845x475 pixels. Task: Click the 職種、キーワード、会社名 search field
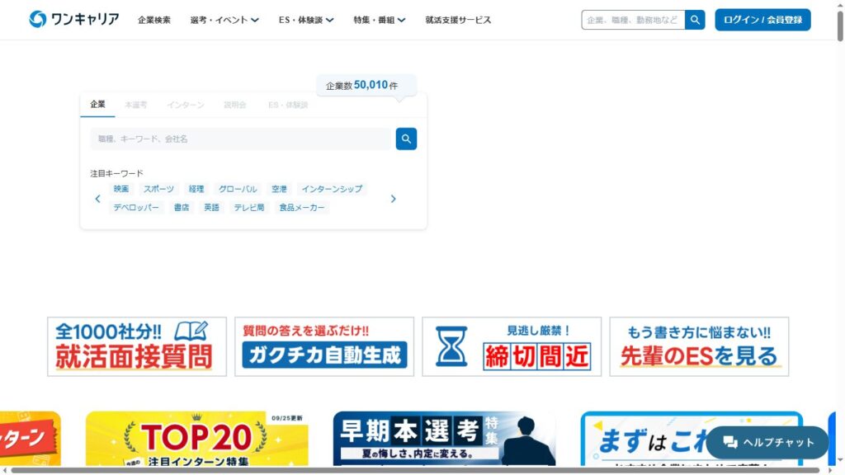240,139
